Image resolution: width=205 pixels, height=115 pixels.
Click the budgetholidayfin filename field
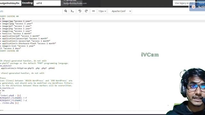(10, 3)
